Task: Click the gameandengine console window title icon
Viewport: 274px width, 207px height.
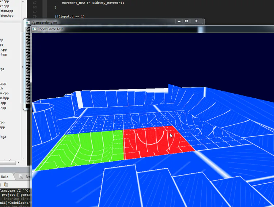Action: tap(28, 23)
